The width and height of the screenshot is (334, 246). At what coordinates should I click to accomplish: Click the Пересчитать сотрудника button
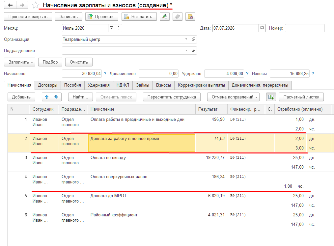(x=172, y=97)
